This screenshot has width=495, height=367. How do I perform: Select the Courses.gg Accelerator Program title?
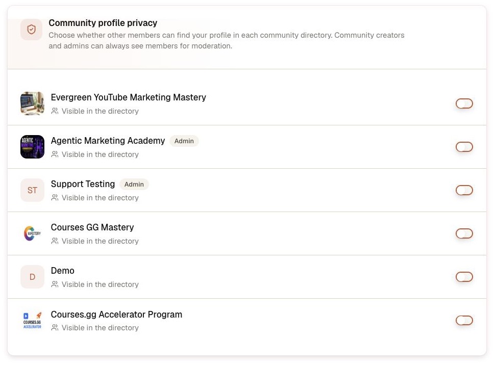[x=116, y=314]
